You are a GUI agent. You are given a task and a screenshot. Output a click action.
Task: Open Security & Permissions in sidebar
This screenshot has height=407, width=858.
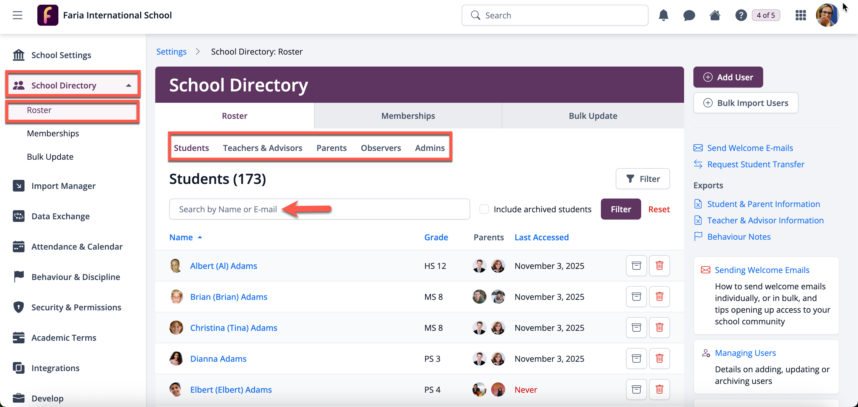click(76, 307)
